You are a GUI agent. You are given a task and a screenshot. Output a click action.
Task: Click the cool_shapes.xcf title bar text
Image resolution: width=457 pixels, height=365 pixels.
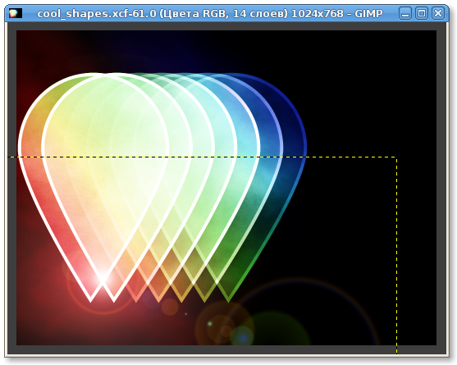click(x=210, y=13)
